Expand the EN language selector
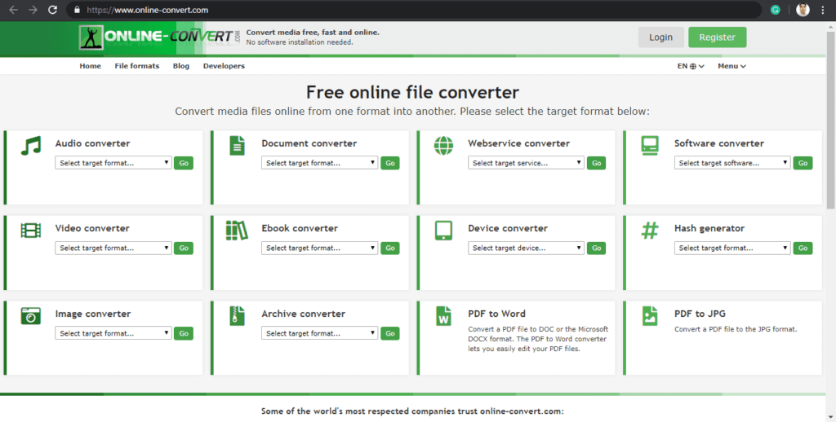Viewport: 836px width, 422px height. [x=691, y=66]
